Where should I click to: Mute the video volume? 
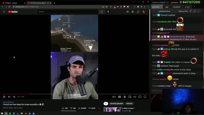coord(14,97)
